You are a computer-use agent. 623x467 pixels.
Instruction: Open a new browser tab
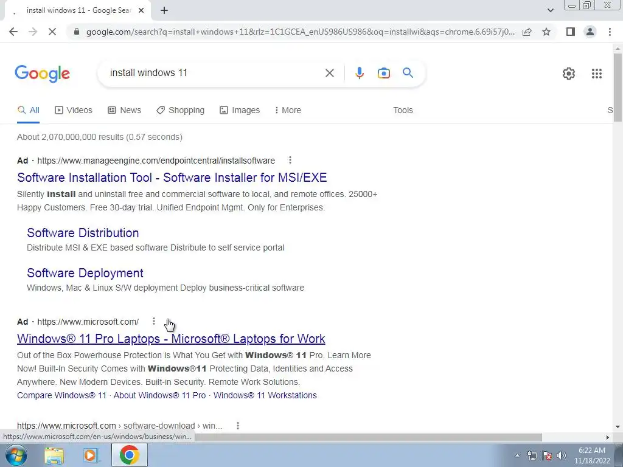(x=164, y=10)
